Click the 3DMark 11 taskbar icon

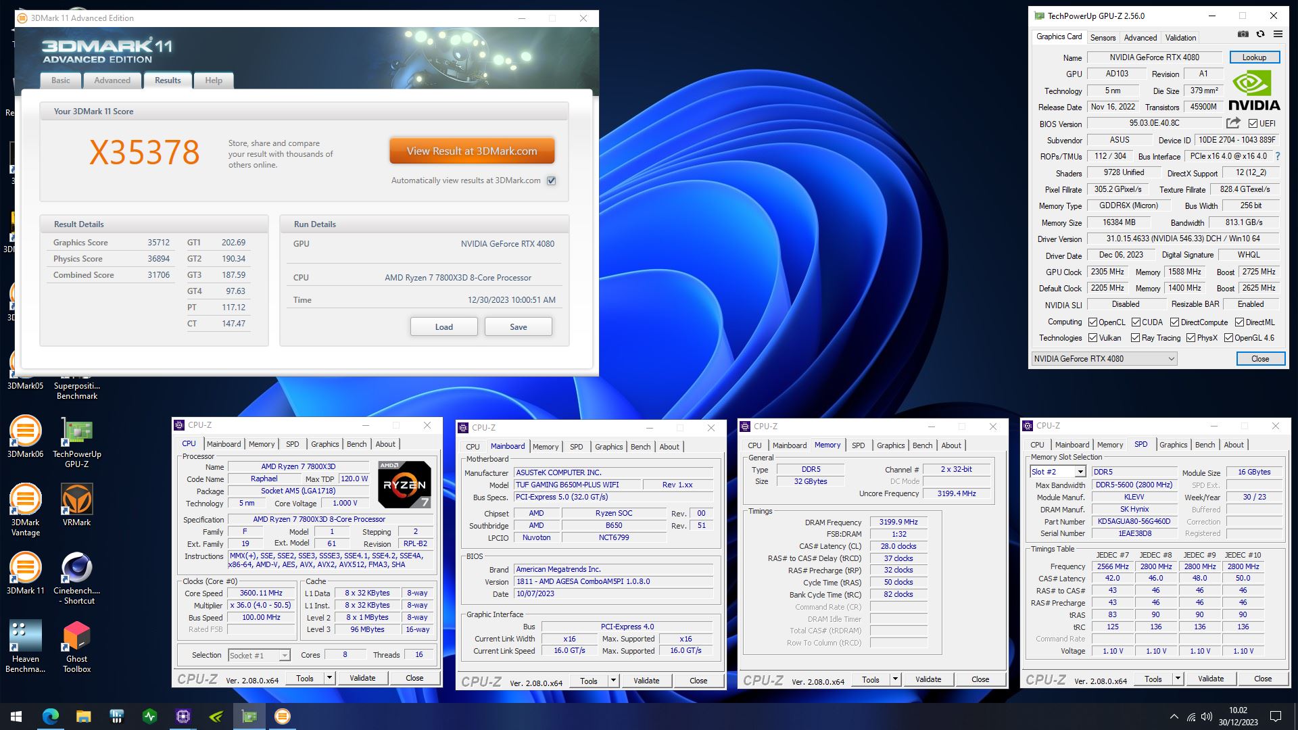pyautogui.click(x=283, y=716)
